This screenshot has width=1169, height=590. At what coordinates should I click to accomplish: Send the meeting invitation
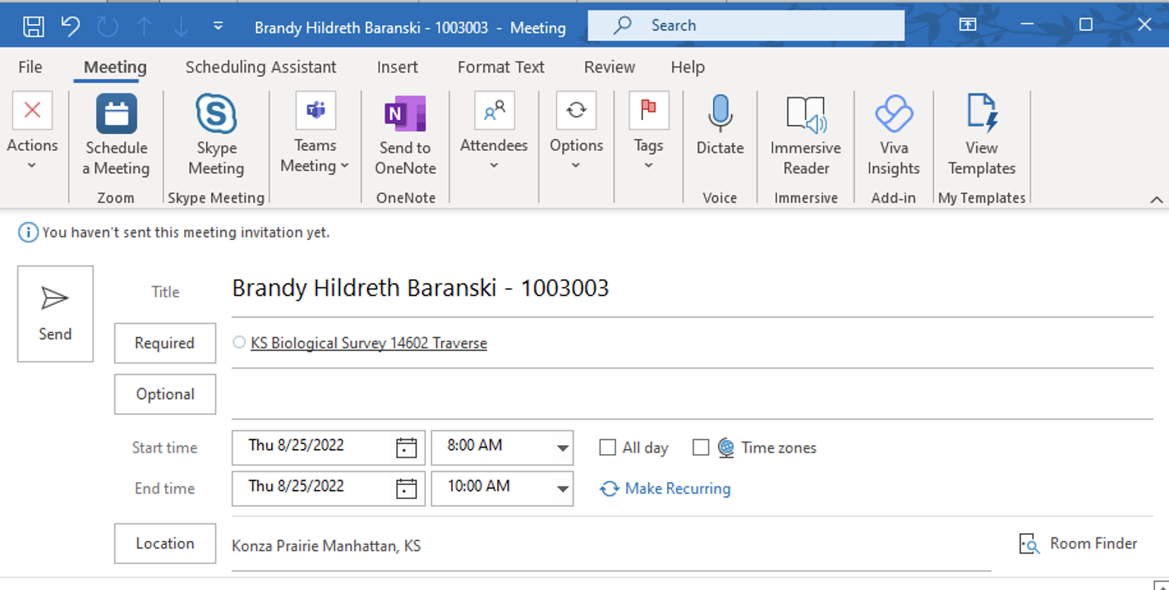tap(55, 314)
